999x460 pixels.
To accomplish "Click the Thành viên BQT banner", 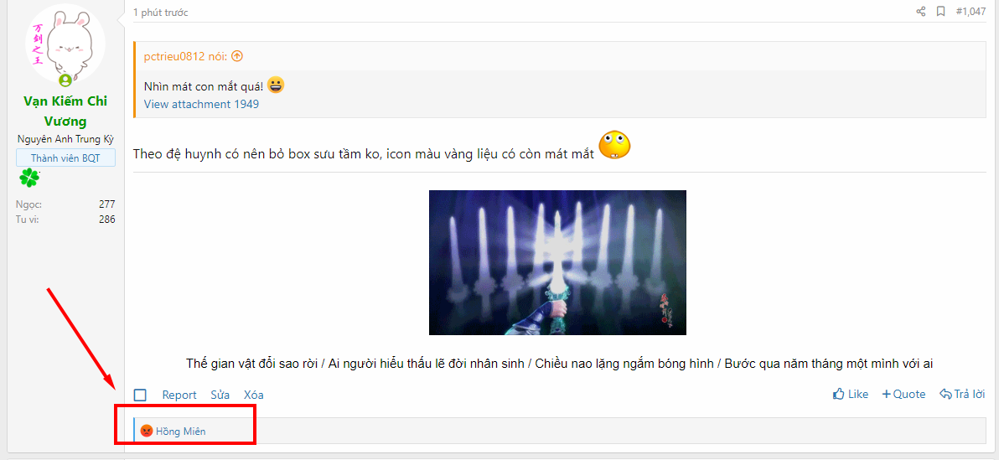I will click(x=65, y=158).
